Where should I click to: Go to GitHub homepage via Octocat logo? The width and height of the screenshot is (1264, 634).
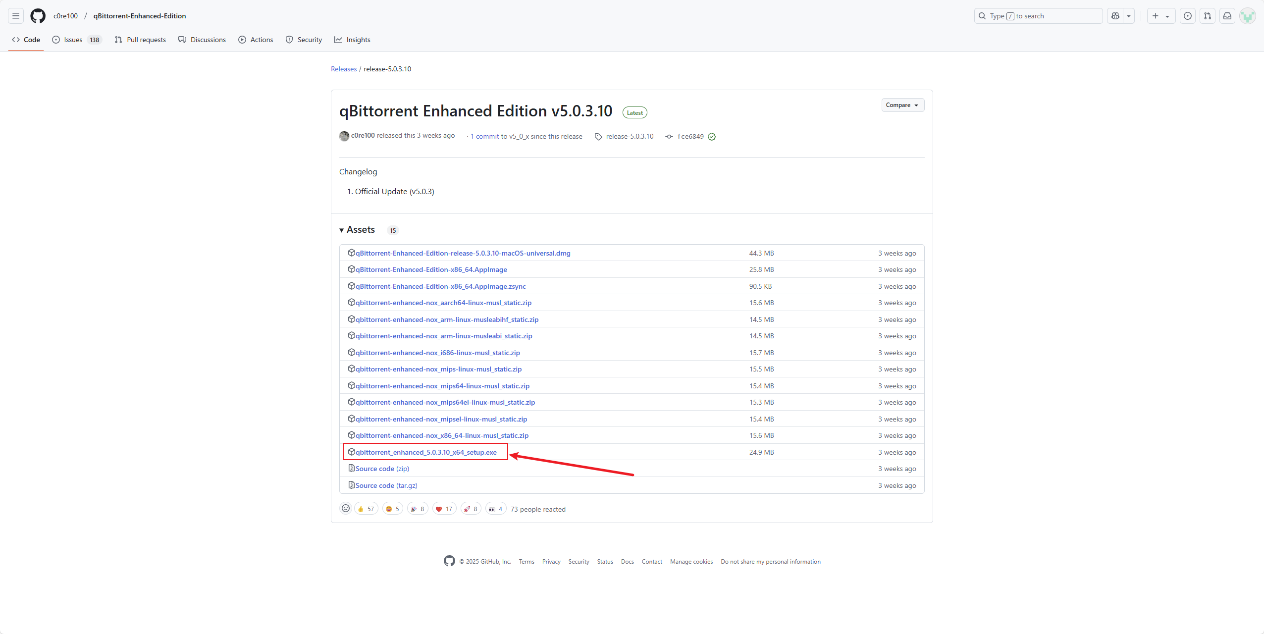click(38, 16)
